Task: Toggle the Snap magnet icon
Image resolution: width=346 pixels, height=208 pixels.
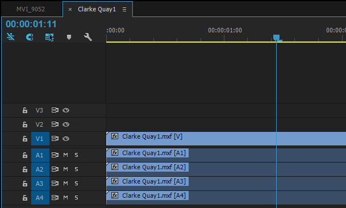Action: 30,37
